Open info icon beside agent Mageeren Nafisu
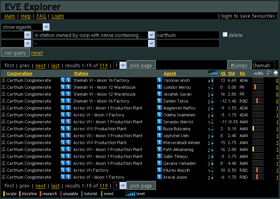 159,108
